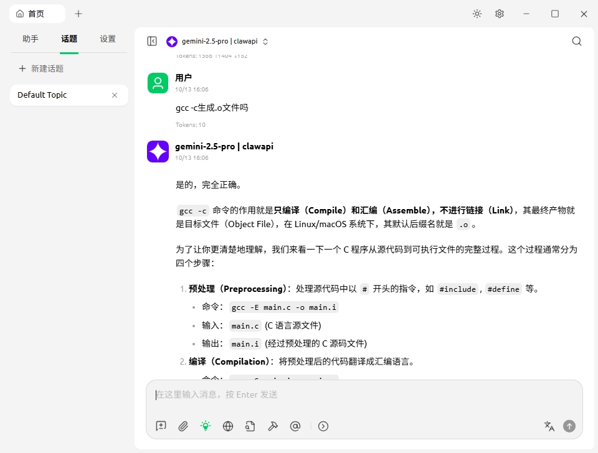Collapse the sidebar panel icon

(152, 41)
